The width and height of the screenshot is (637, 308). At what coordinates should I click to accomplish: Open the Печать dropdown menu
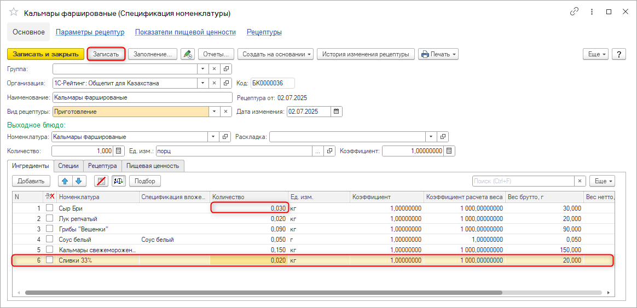tap(438, 54)
